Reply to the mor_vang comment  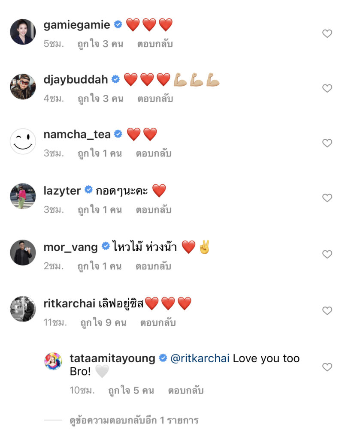pos(154,266)
